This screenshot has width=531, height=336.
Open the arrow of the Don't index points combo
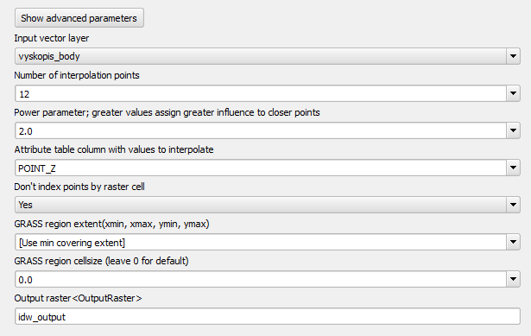(x=513, y=205)
